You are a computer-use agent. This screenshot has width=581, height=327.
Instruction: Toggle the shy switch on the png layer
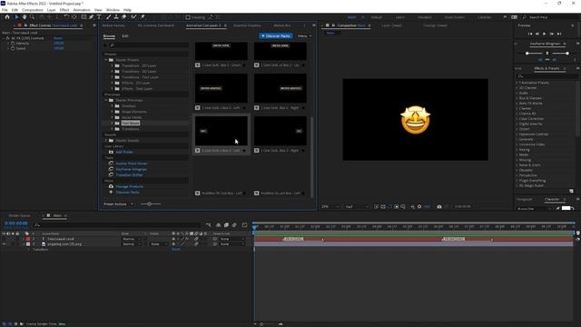tap(173, 244)
